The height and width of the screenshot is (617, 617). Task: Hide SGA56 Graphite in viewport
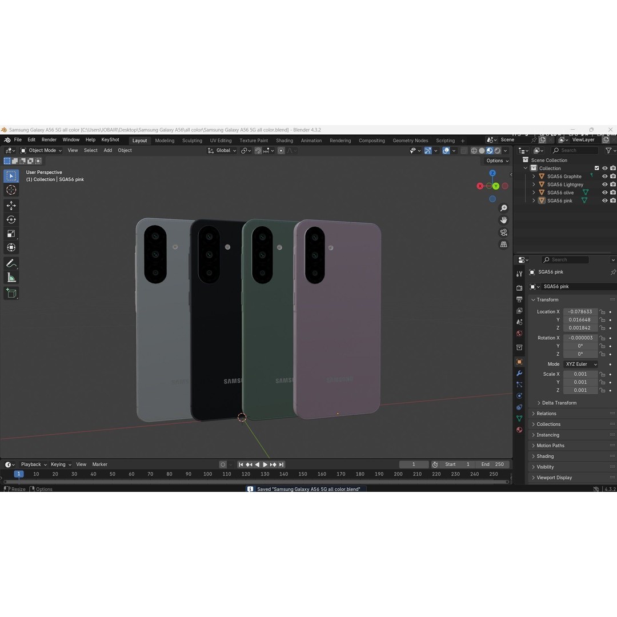click(605, 177)
